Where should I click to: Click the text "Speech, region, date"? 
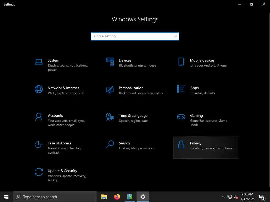click(133, 121)
